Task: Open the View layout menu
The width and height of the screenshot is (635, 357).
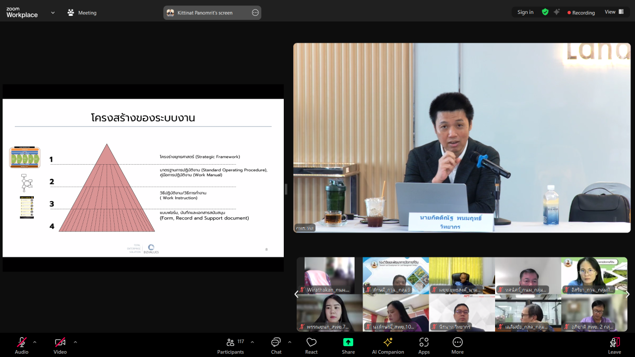Action: [614, 12]
